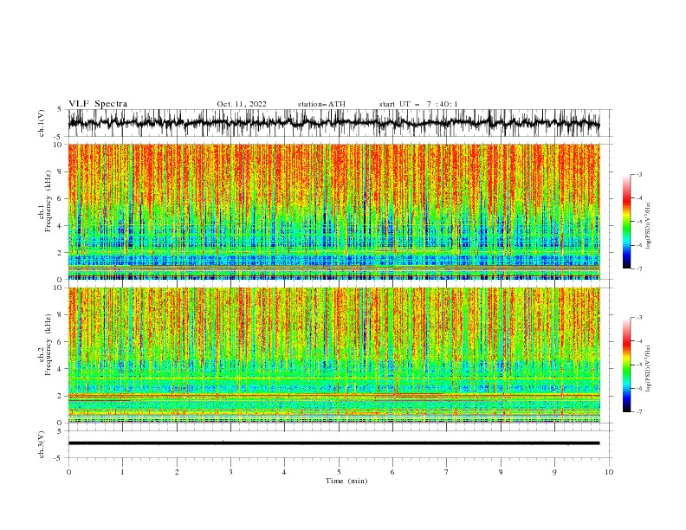Click the "station=ATH" label
686x530 pixels.
coord(321,104)
